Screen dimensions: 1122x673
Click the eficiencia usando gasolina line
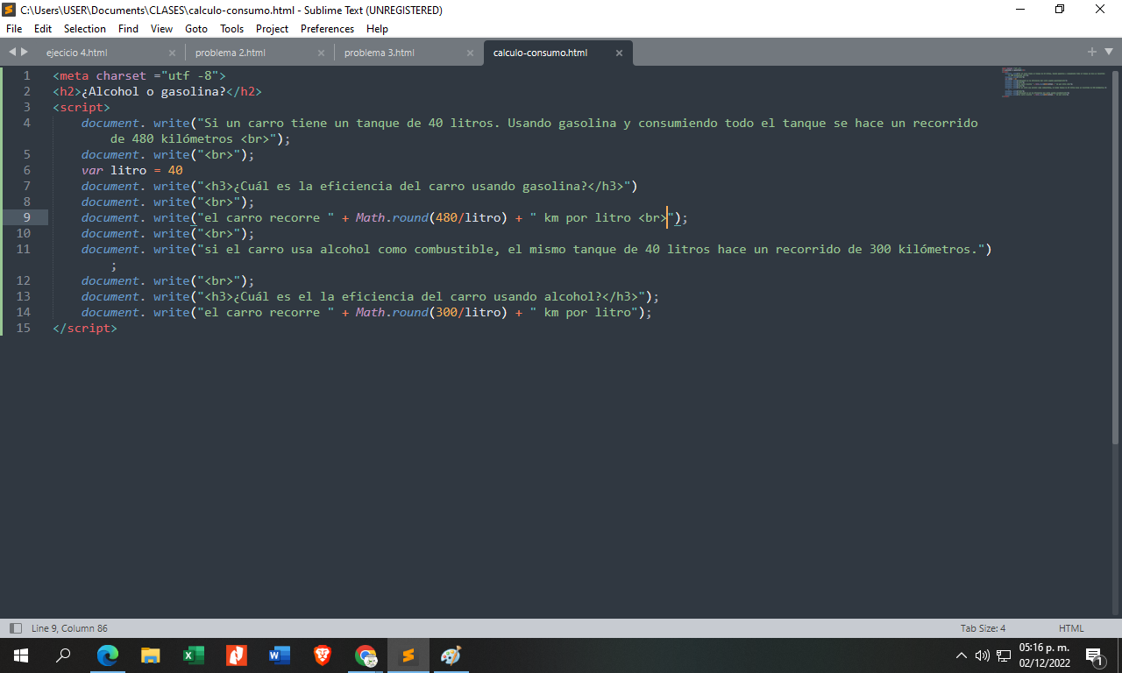pos(359,186)
